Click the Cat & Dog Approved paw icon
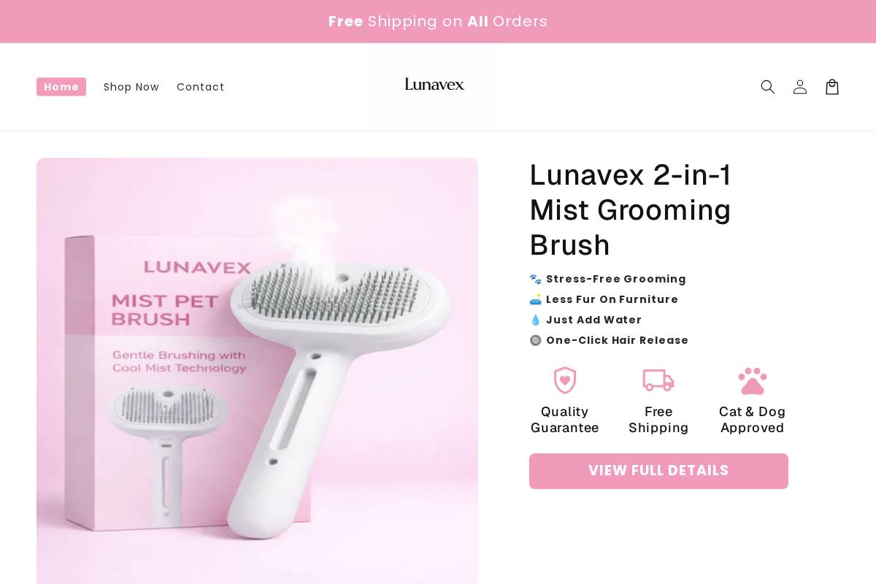 point(753,380)
